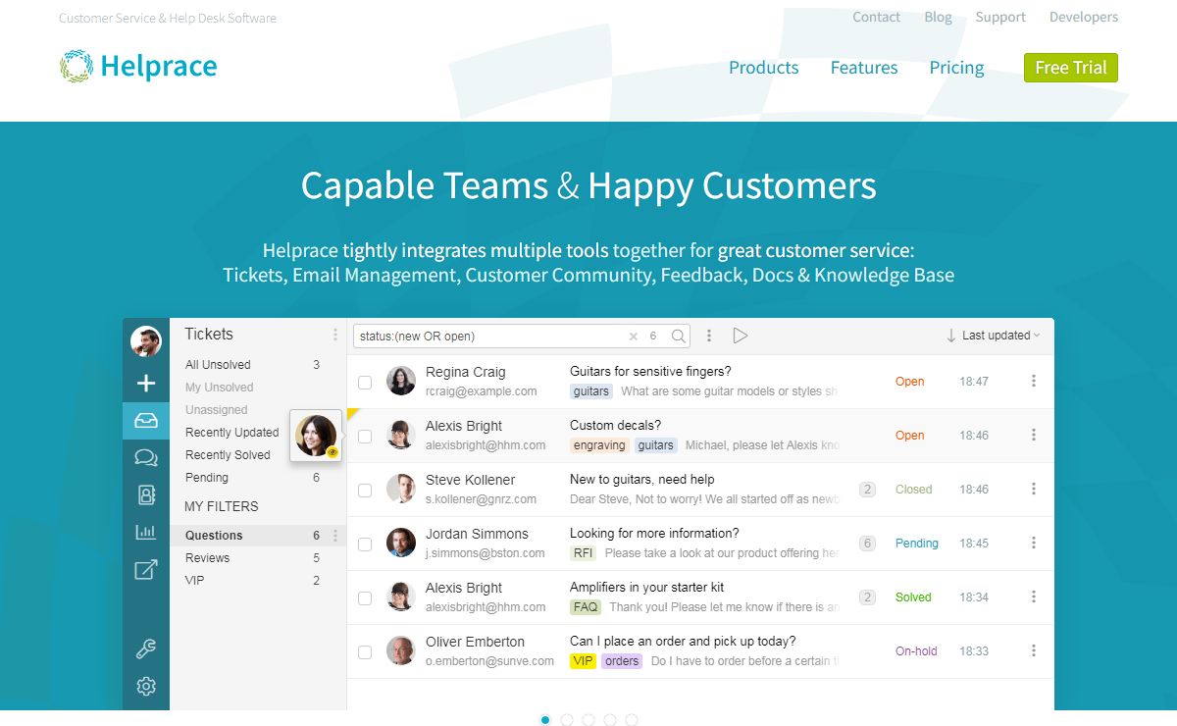Click the play triangle icon in toolbar
Image resolution: width=1177 pixels, height=726 pixels.
click(741, 336)
